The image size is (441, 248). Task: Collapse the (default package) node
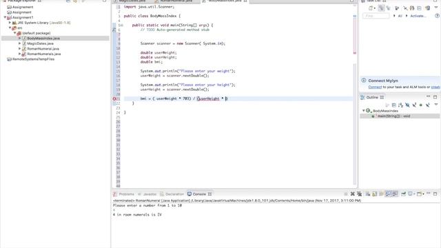15,33
